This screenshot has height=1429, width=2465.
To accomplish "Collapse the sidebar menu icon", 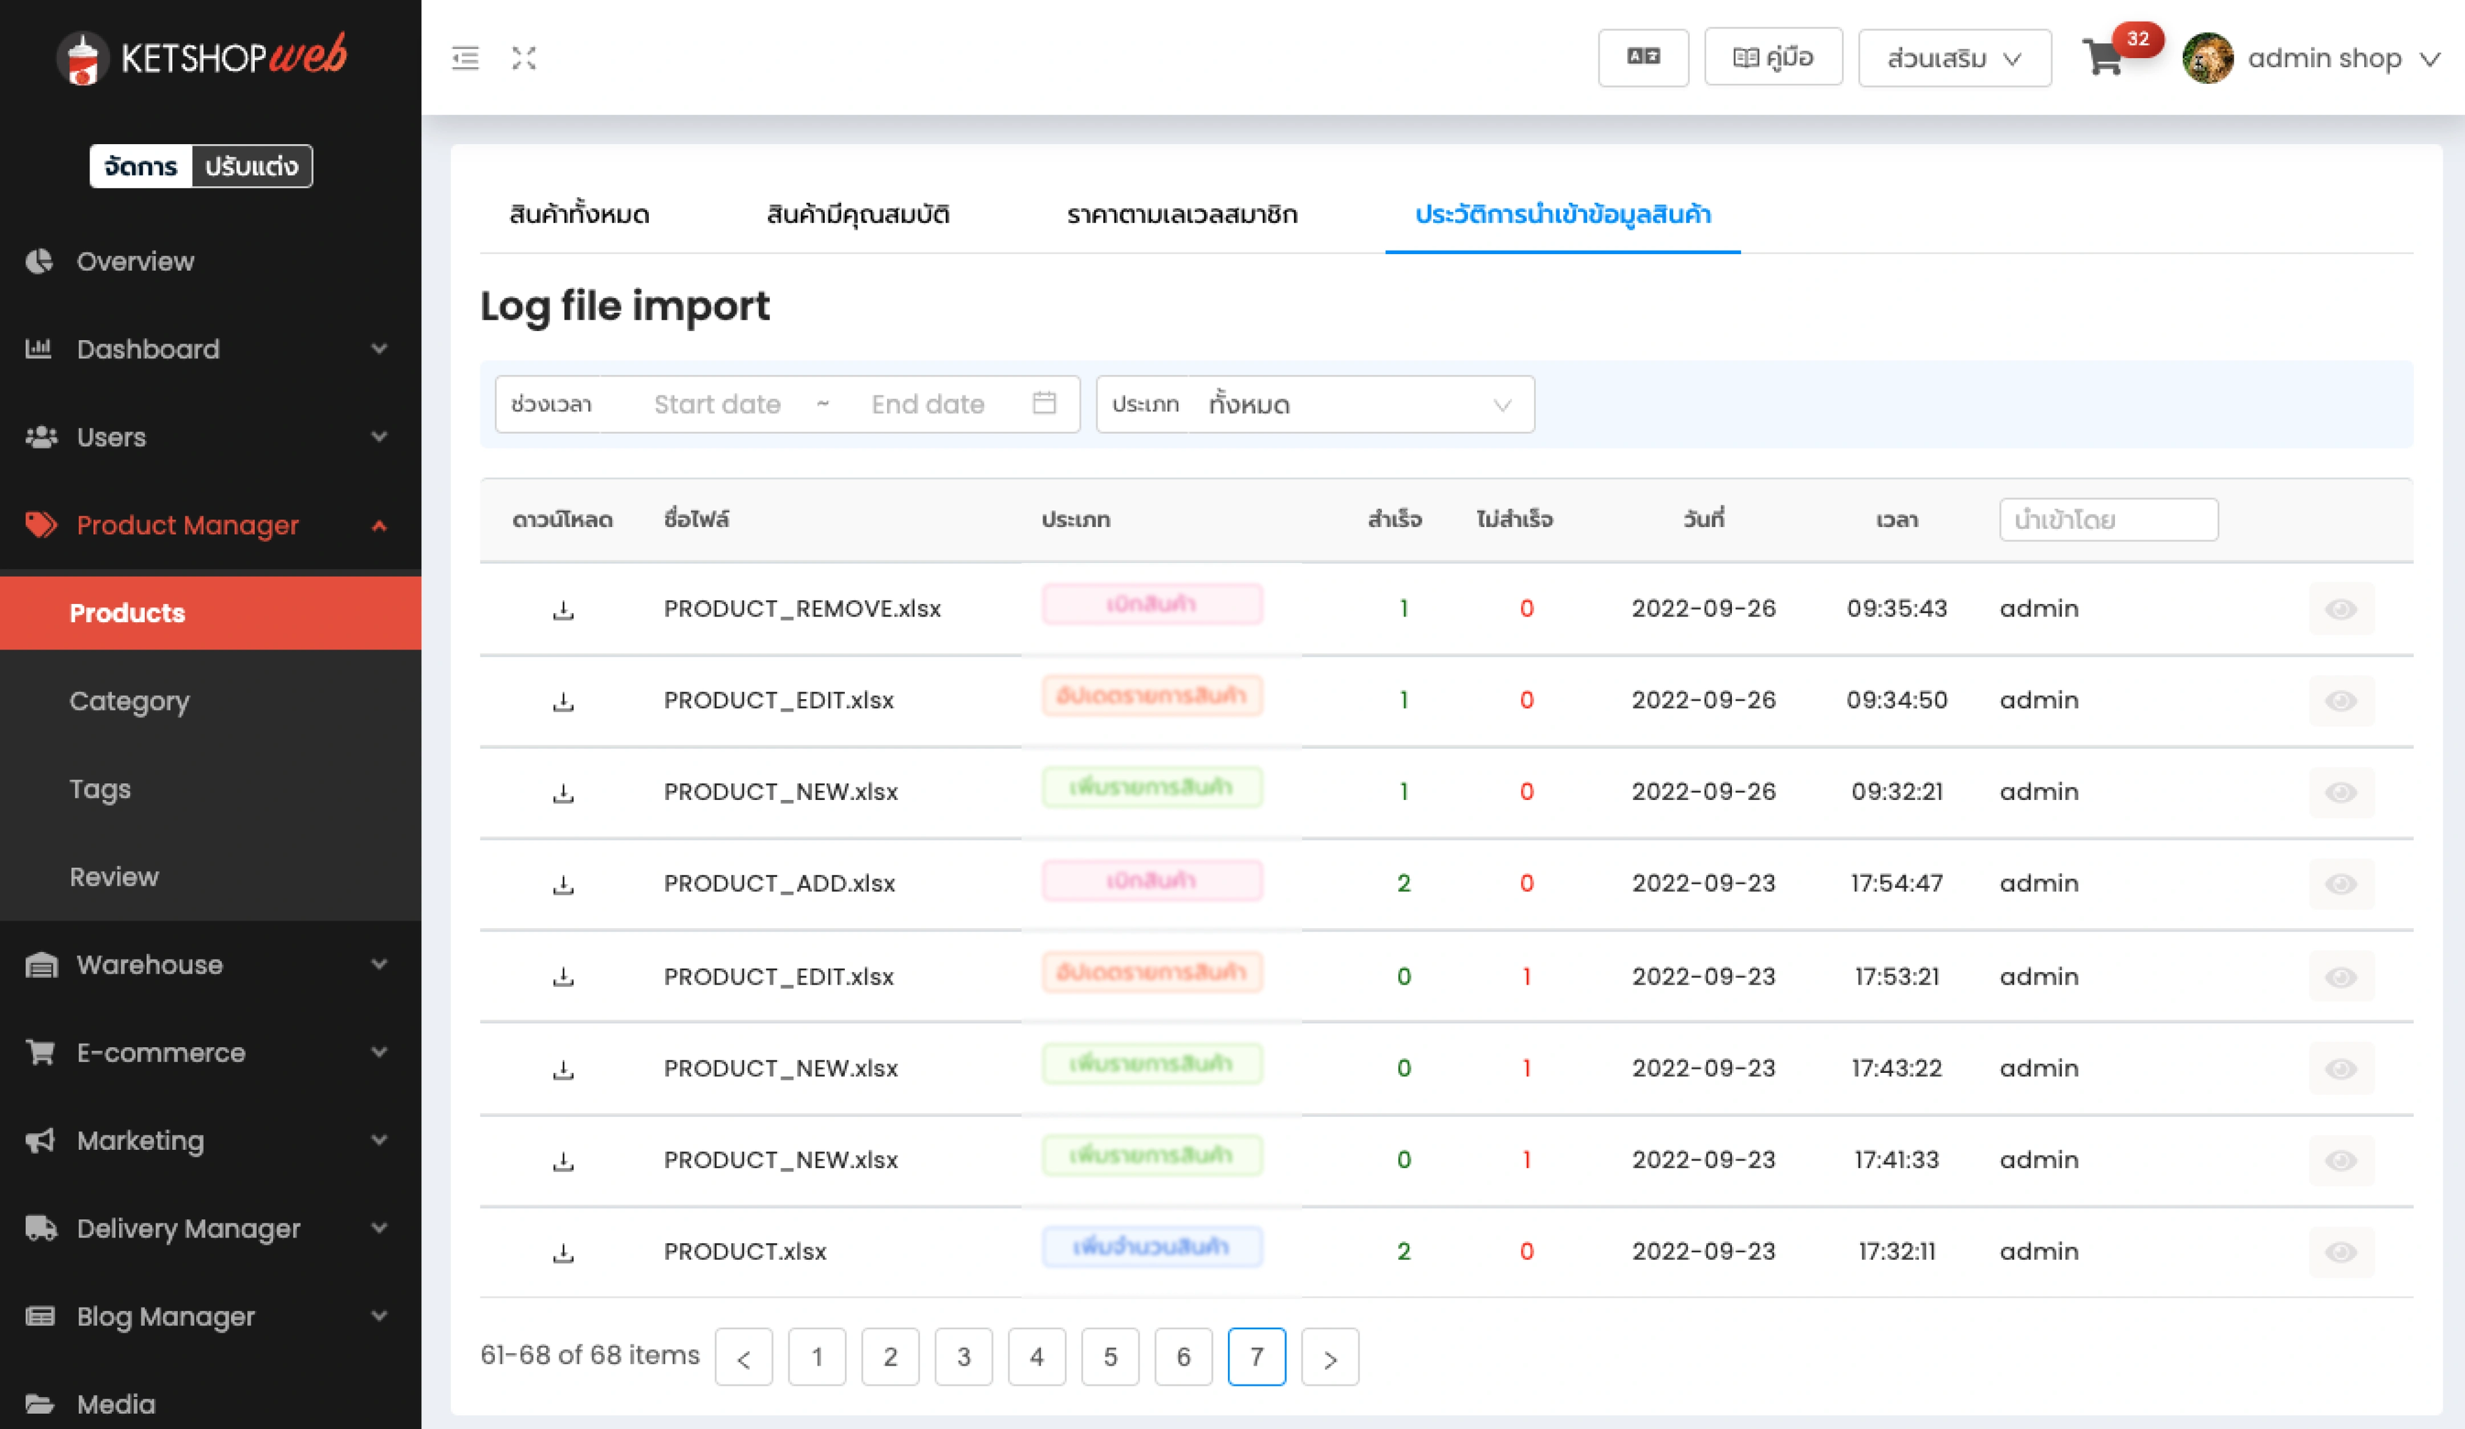I will (466, 59).
